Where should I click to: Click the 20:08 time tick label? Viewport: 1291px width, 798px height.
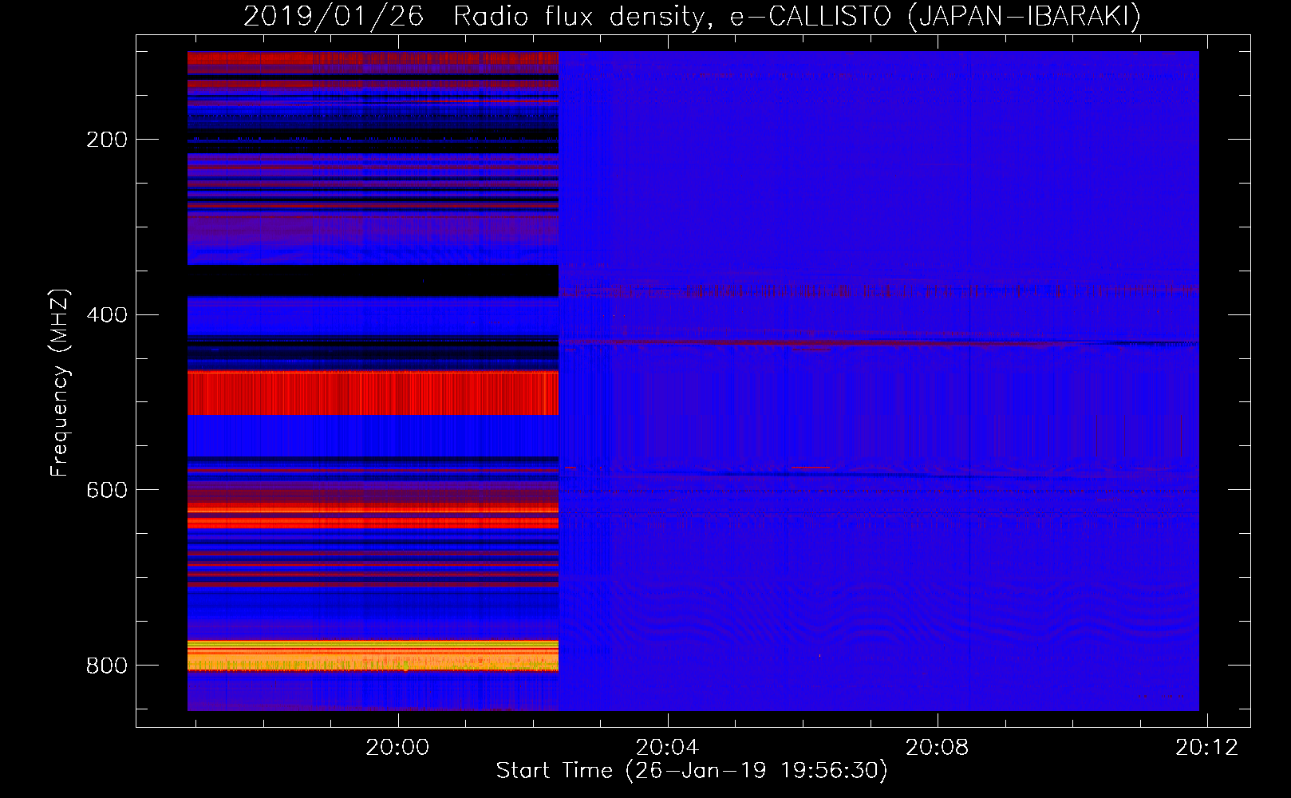click(937, 747)
